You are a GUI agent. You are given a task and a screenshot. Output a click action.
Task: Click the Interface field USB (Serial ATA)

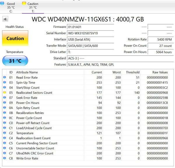tap(90, 39)
